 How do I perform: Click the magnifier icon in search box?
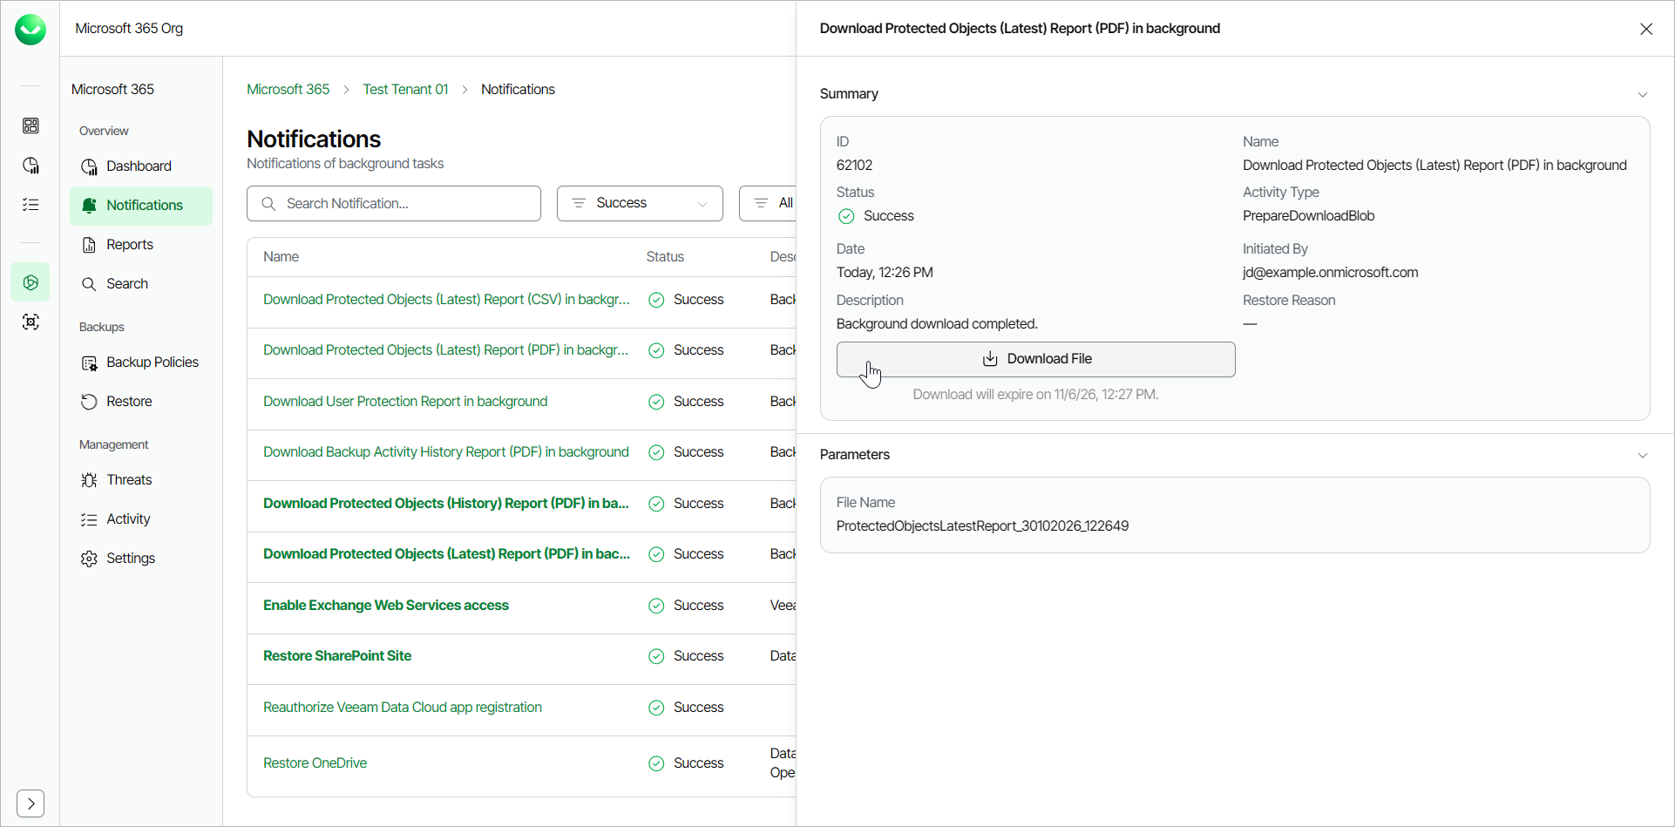click(268, 204)
